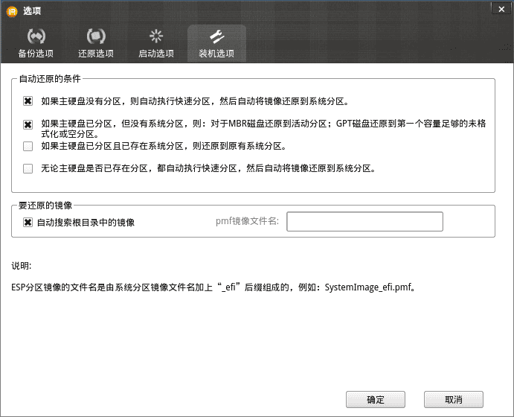Enable the 如果主硬盘已分区且已存在系统分区 checkbox

[28, 146]
